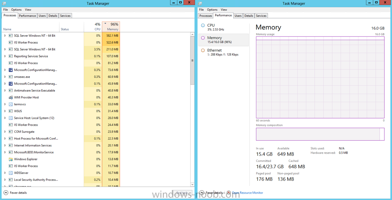Switch to Users tab in left window
Image resolution: width=392 pixels, height=200 pixels.
(42, 16)
